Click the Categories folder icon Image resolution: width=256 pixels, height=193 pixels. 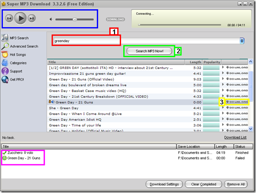[5, 63]
